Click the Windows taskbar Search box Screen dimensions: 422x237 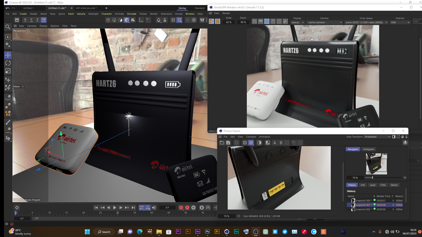pos(104,232)
